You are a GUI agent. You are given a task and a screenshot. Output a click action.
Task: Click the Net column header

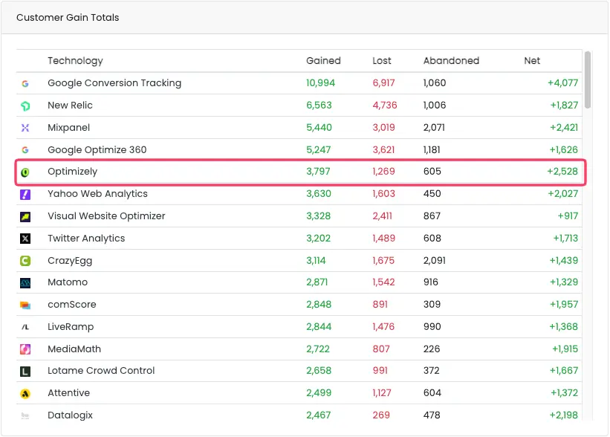pos(532,61)
